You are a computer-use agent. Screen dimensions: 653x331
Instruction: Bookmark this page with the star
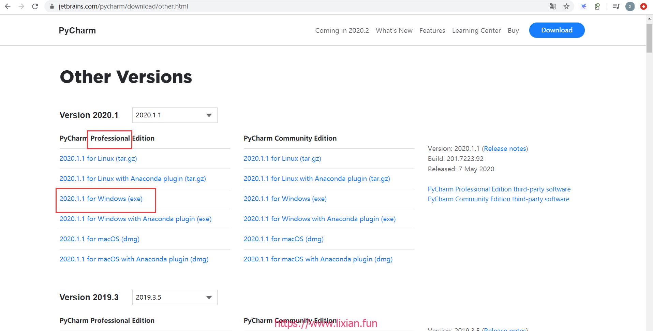pyautogui.click(x=566, y=6)
